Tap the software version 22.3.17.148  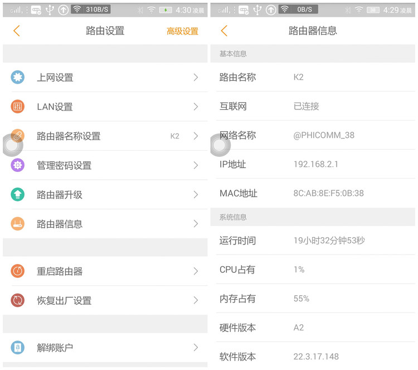(x=316, y=357)
